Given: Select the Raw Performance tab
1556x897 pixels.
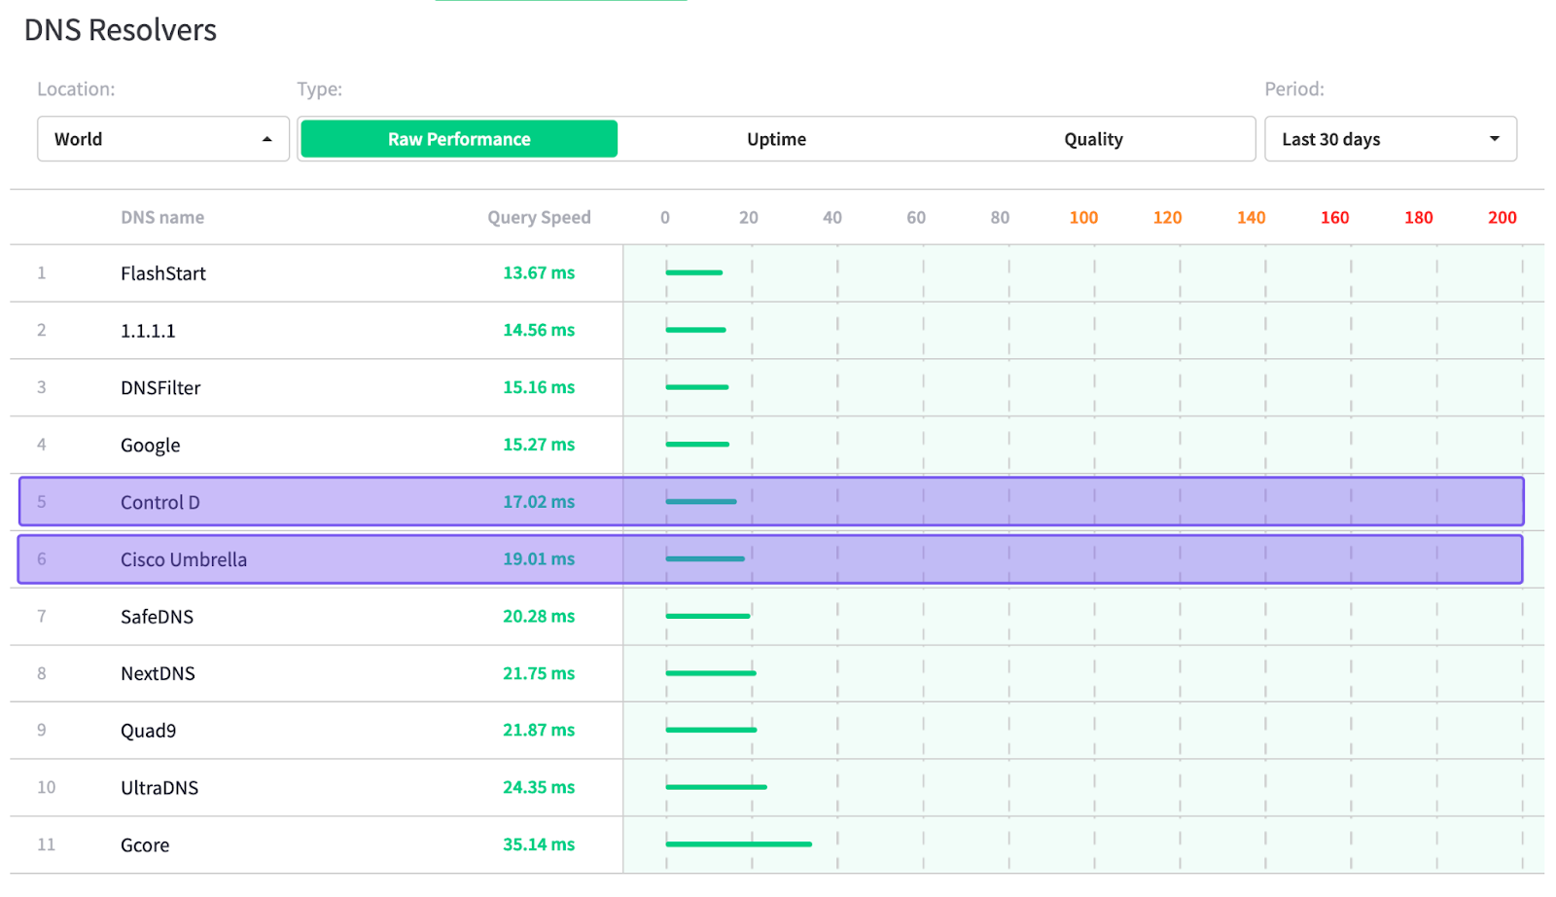Looking at the screenshot, I should [459, 139].
